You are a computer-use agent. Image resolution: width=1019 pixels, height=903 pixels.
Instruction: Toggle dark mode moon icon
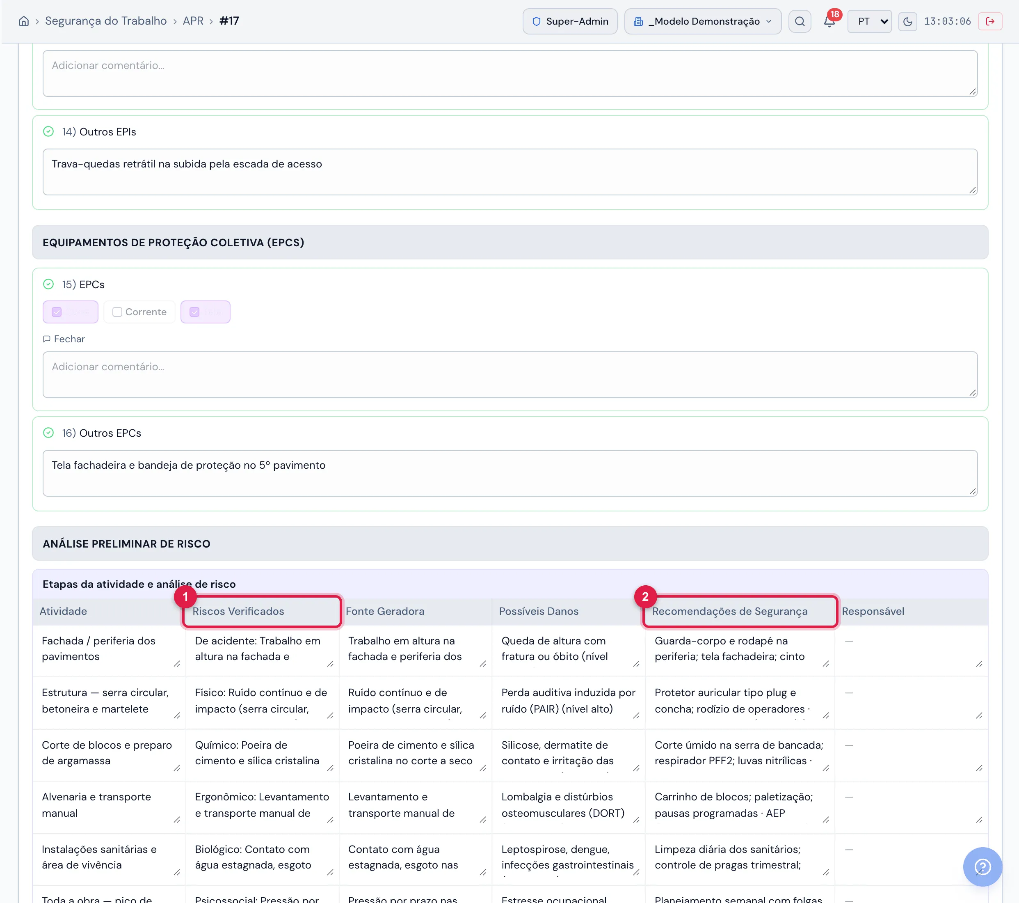click(x=907, y=21)
